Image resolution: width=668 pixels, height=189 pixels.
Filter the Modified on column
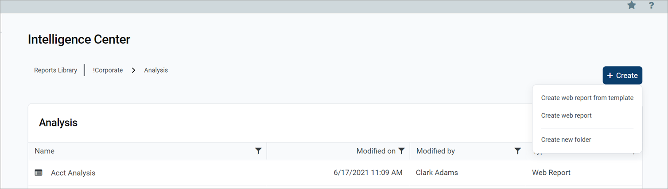(401, 151)
